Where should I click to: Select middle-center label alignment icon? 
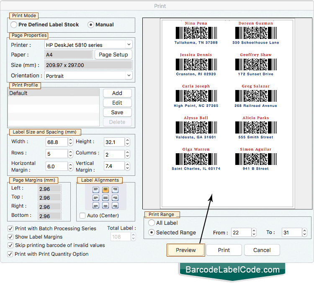[x=106, y=198]
